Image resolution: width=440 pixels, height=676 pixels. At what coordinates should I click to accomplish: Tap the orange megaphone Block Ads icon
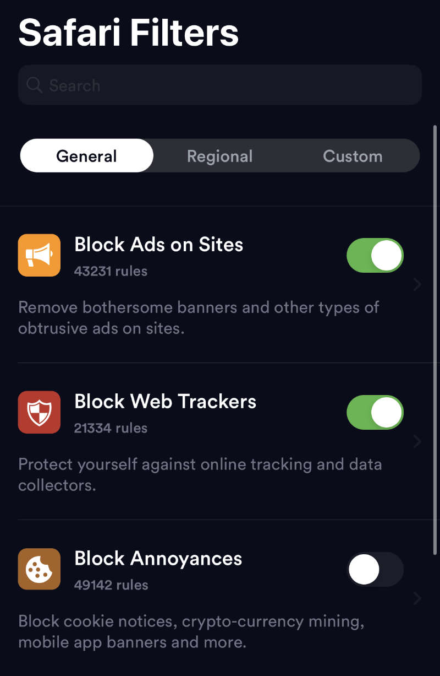click(x=39, y=255)
